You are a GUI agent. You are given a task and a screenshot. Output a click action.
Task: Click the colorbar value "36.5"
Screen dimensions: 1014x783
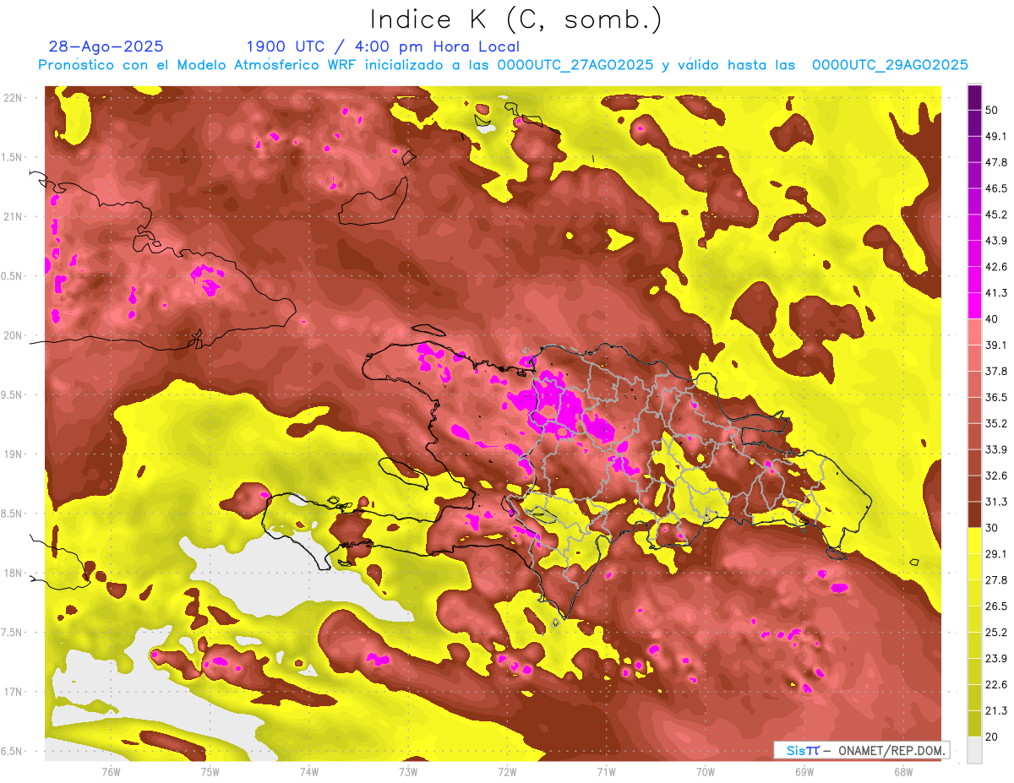[995, 397]
